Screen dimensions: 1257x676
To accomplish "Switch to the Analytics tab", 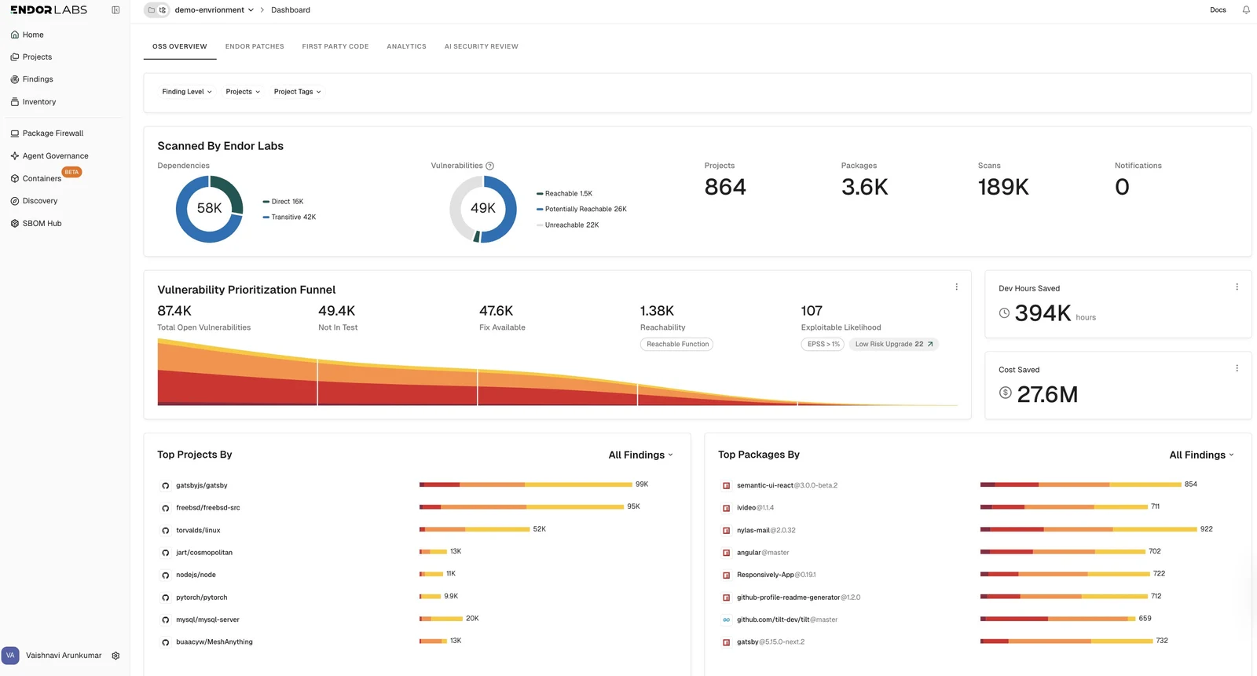I will [x=406, y=46].
